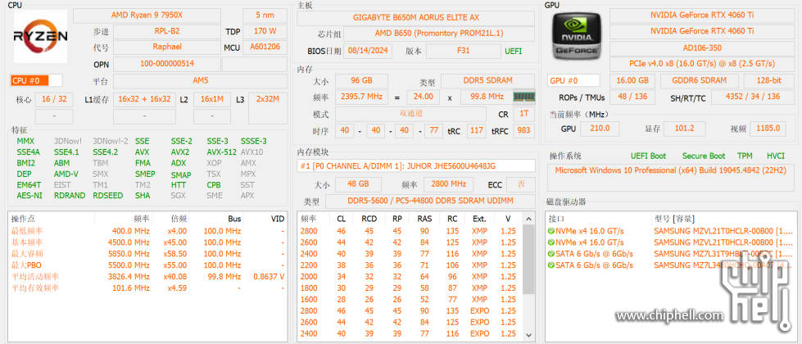Click the 128-bit bus width field
The width and height of the screenshot is (802, 344).
click(x=768, y=81)
